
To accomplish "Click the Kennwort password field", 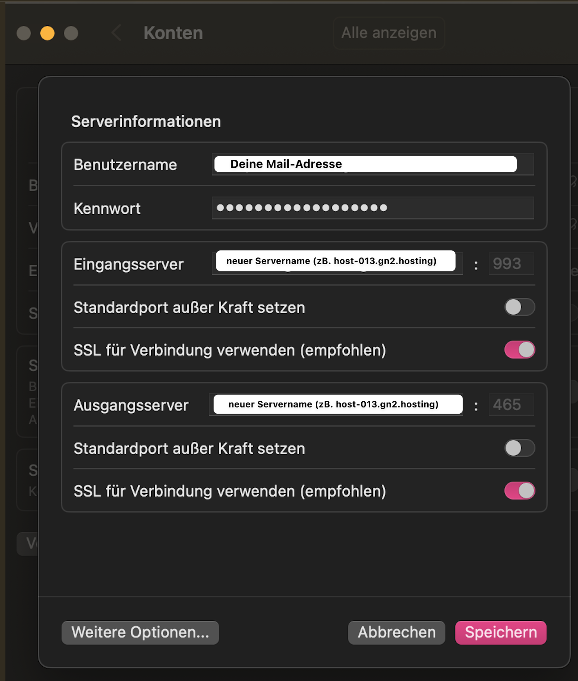I will point(372,208).
